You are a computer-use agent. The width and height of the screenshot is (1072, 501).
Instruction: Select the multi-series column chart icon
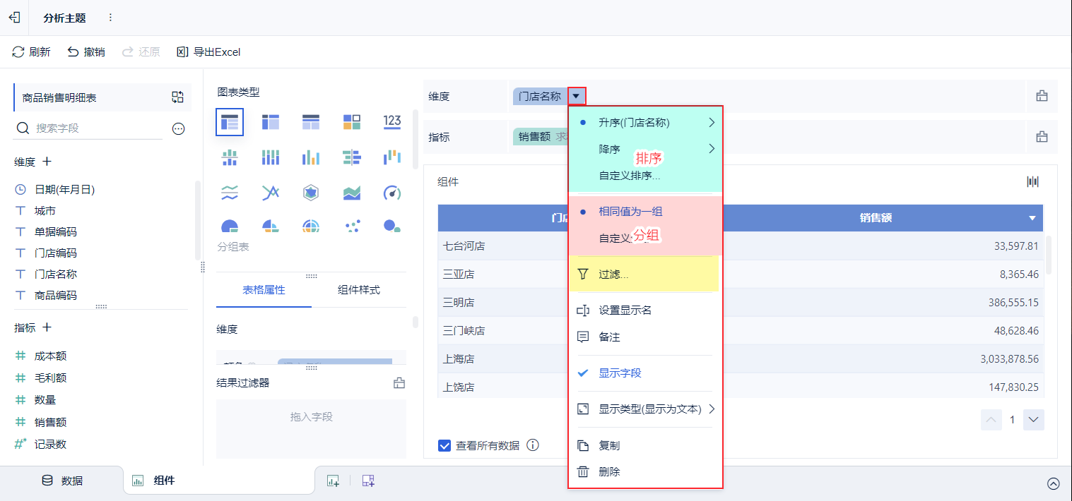[x=311, y=157]
